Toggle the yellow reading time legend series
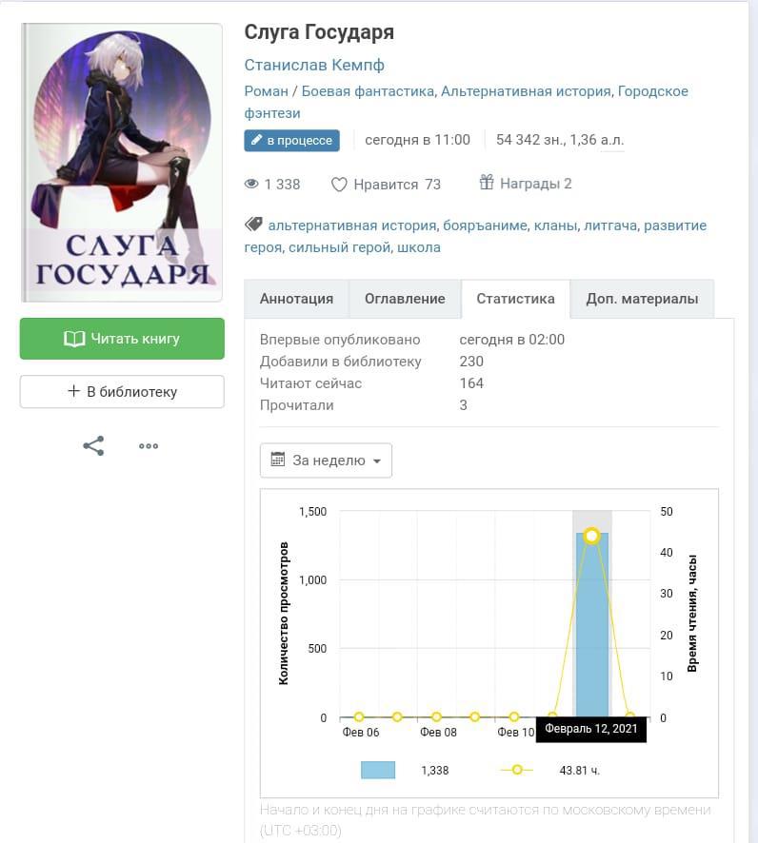The height and width of the screenshot is (843, 758). pyautogui.click(x=516, y=770)
